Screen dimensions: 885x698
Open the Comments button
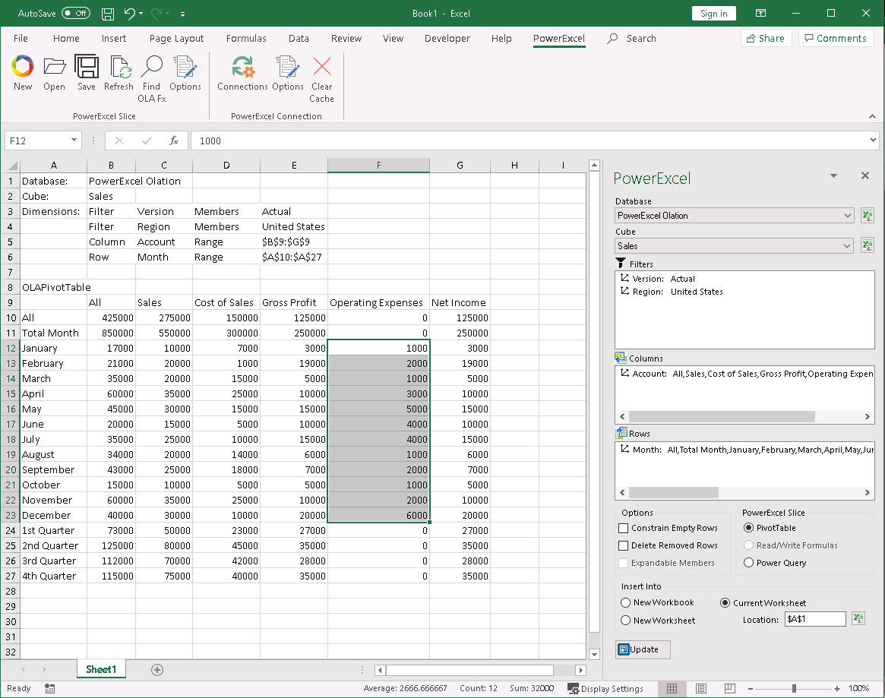click(x=836, y=39)
